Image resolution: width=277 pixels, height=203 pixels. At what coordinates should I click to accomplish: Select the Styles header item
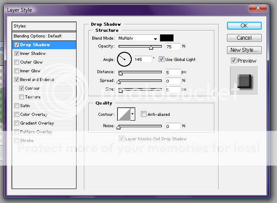tap(44, 26)
